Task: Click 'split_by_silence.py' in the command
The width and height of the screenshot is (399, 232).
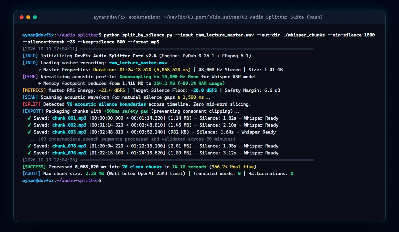Action: [x=147, y=35]
